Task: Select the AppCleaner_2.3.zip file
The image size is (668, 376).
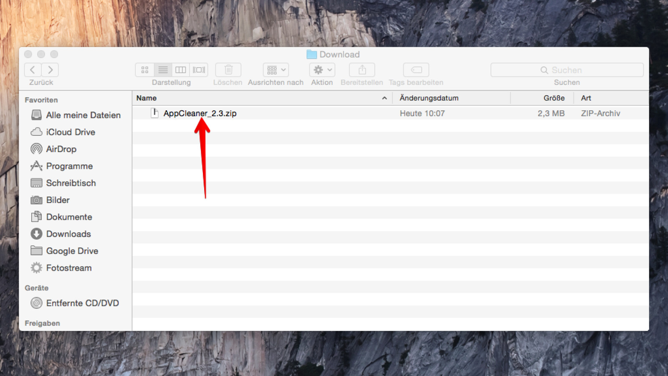Action: [200, 113]
